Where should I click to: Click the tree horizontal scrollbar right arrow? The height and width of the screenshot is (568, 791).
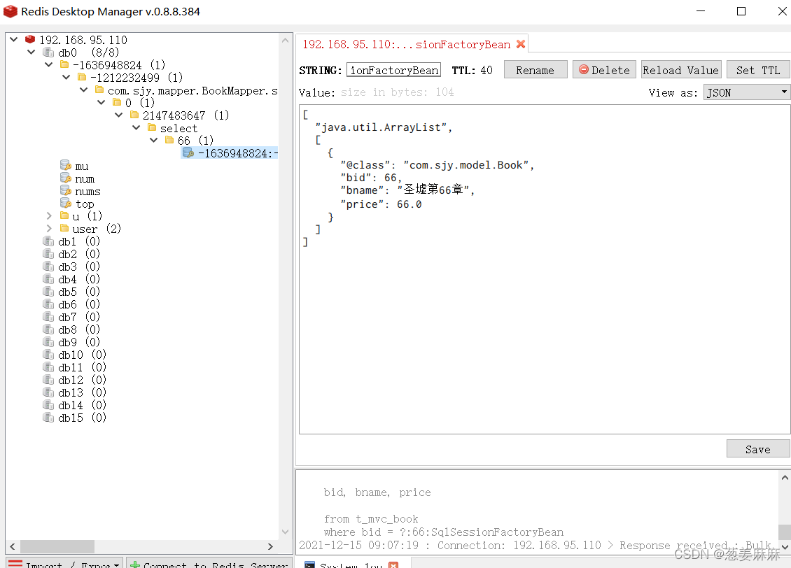(x=270, y=546)
